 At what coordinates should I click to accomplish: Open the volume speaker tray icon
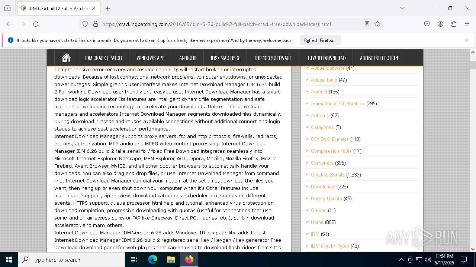tap(428, 260)
